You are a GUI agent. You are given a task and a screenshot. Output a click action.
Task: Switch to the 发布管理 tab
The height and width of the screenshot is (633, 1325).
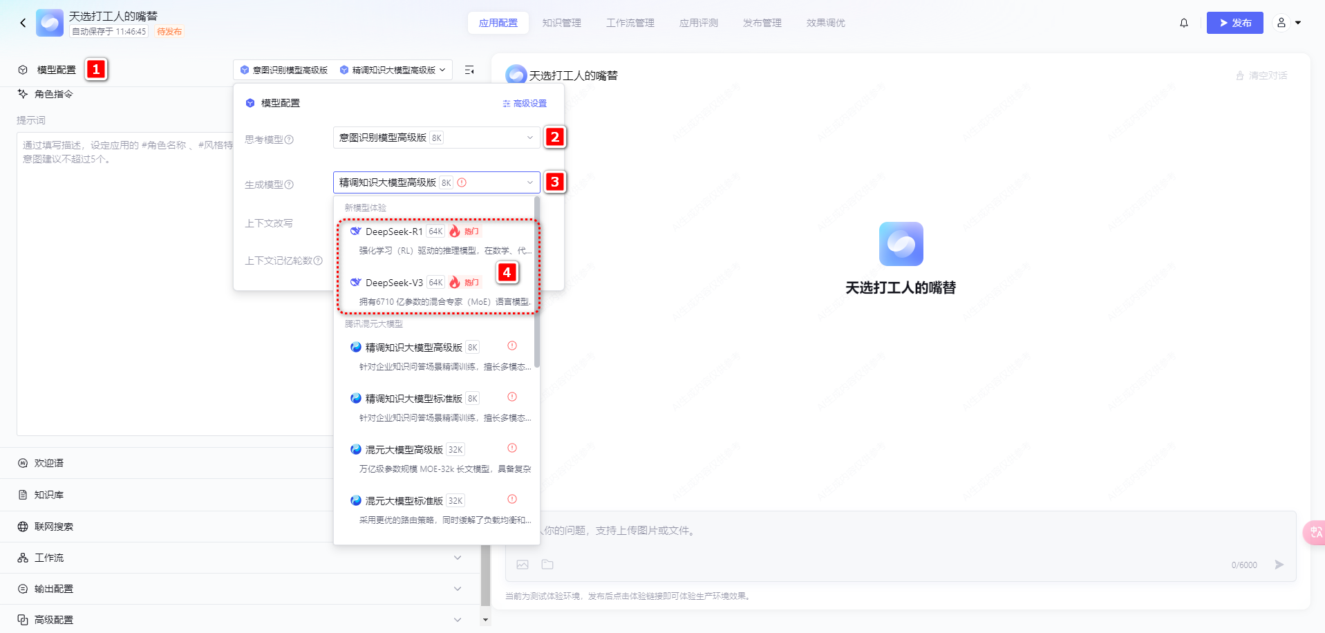pos(762,23)
